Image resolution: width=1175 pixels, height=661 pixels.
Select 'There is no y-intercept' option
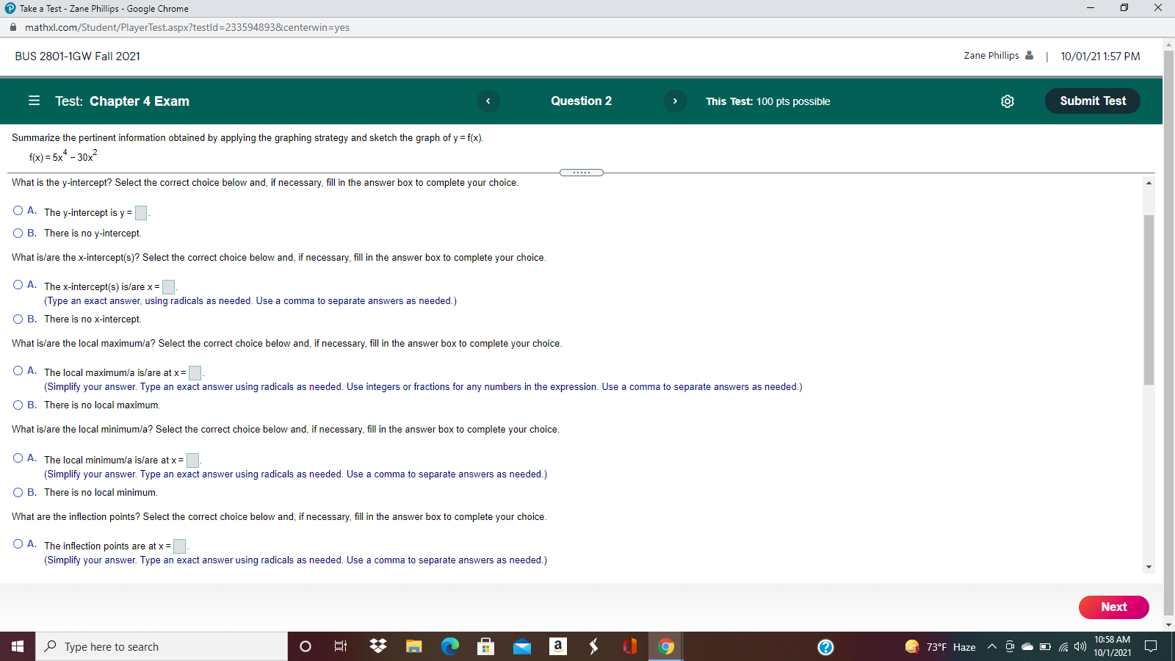click(18, 233)
